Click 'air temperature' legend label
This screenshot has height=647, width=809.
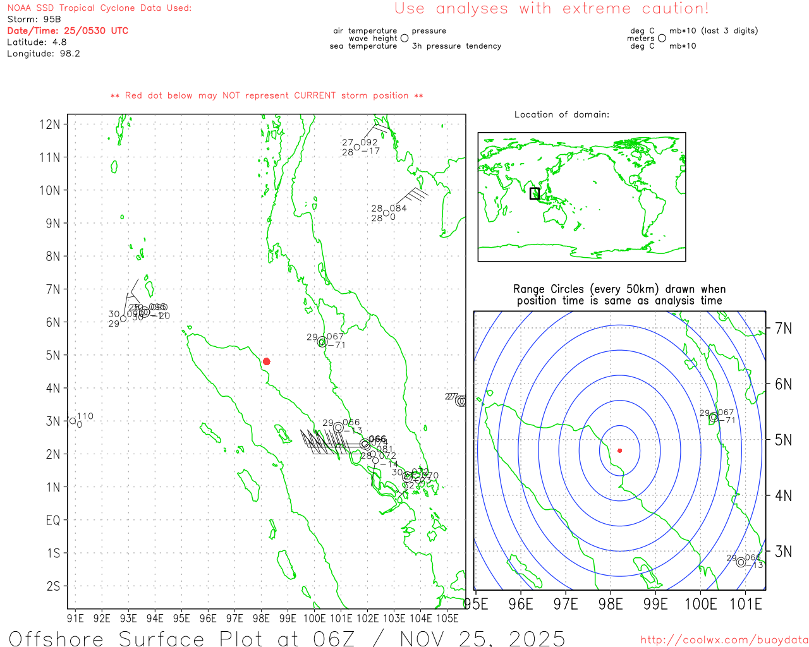[x=365, y=30]
